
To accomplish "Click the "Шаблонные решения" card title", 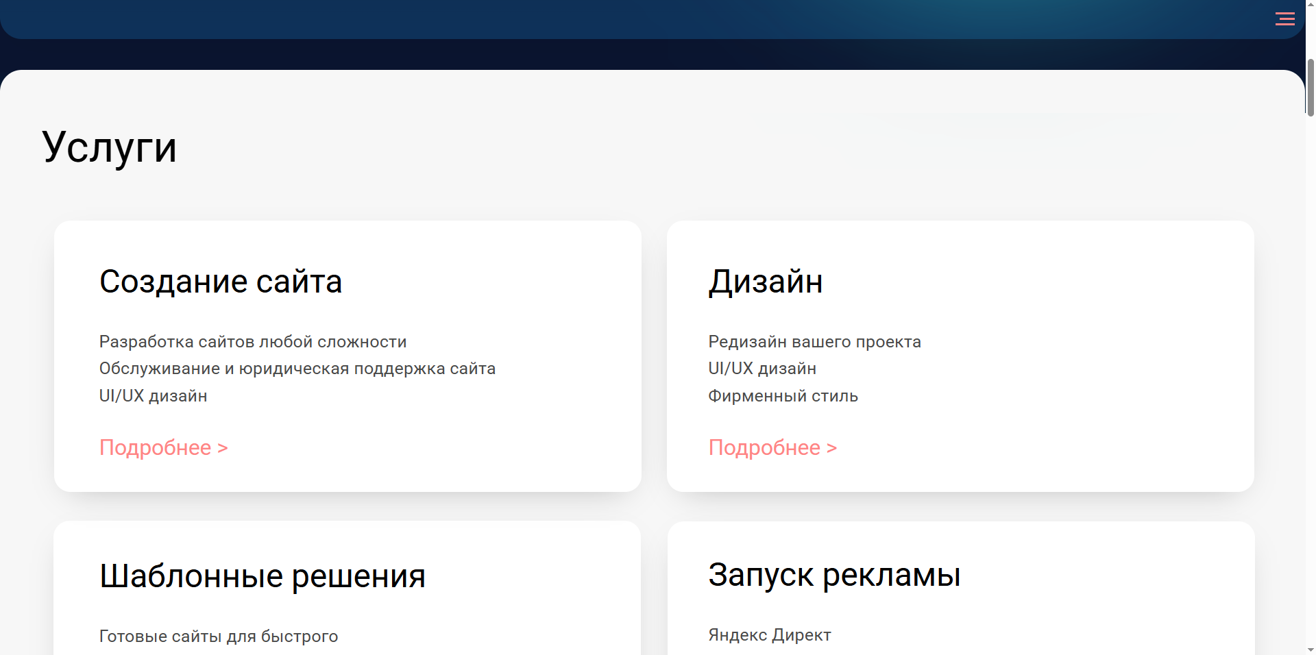I will pos(263,576).
